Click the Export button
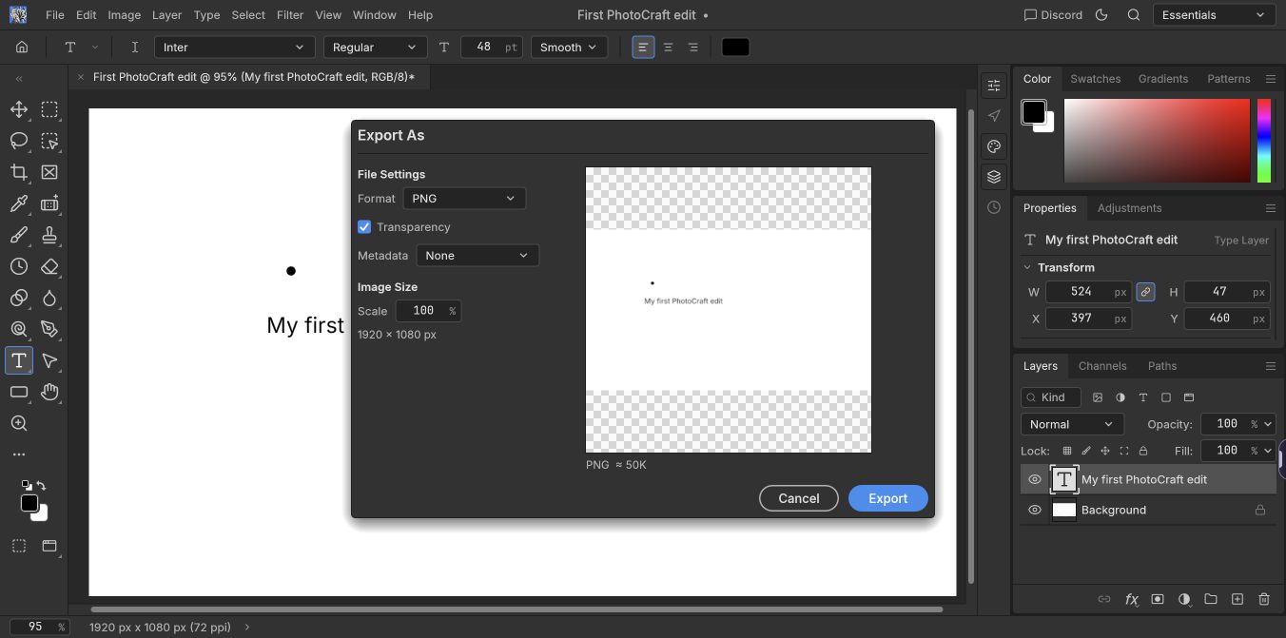 coord(887,498)
